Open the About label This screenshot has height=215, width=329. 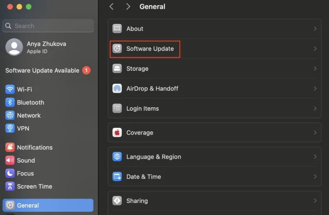pos(135,29)
